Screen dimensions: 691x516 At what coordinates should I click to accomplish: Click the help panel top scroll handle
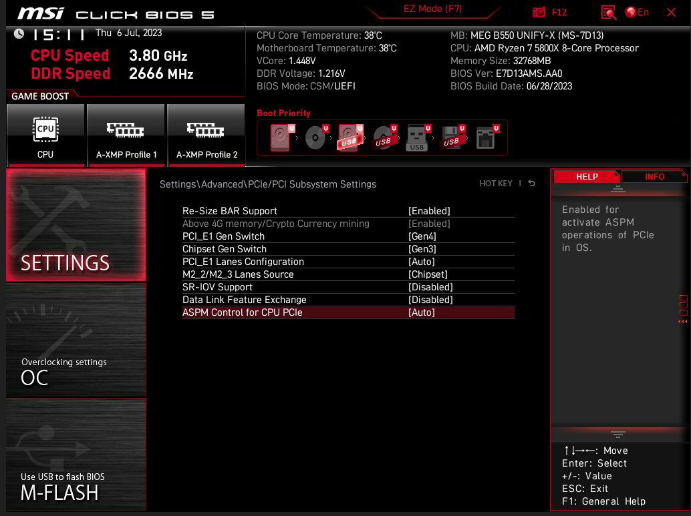pyautogui.click(x=617, y=190)
